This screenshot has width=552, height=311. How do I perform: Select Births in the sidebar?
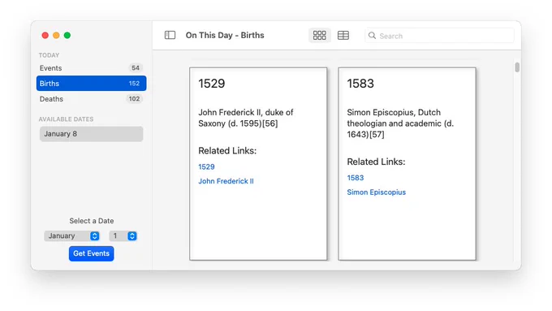(x=91, y=84)
